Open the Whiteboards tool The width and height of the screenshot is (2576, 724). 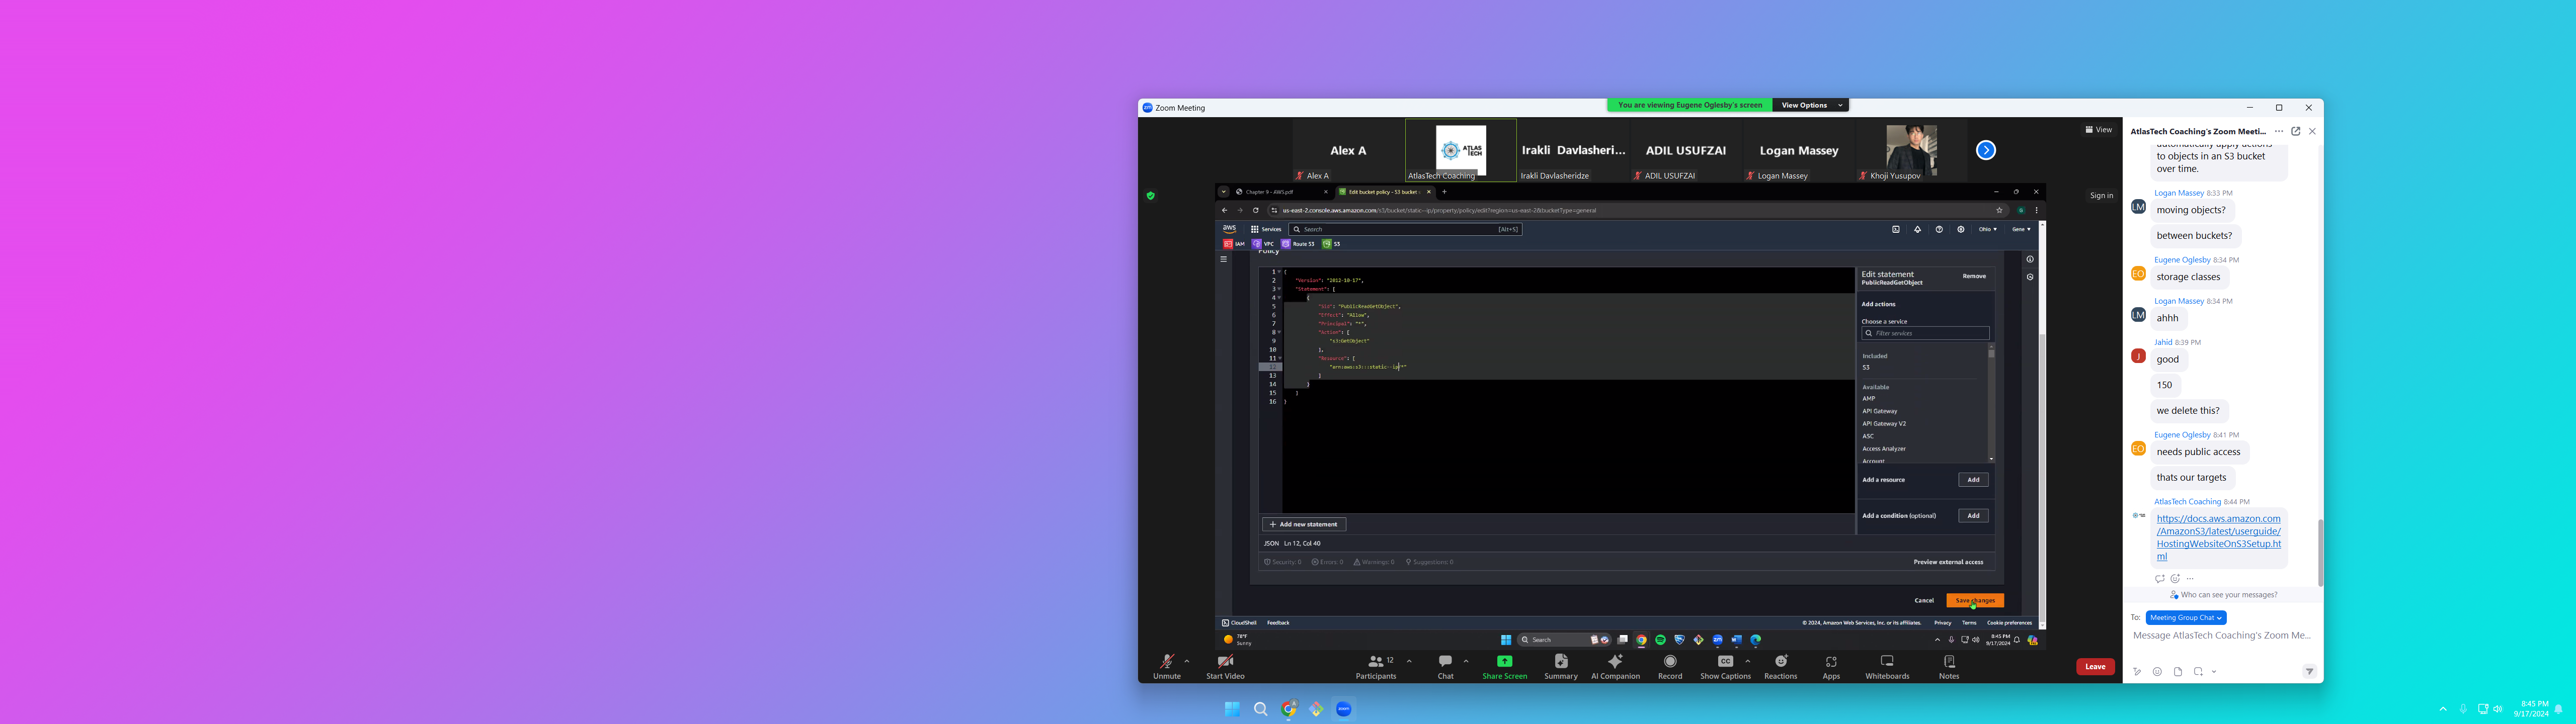click(x=1887, y=662)
